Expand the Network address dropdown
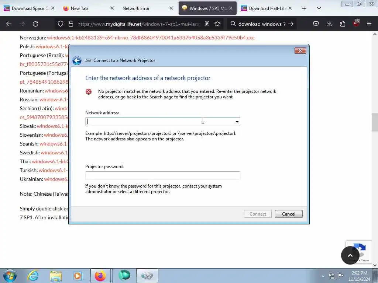This screenshot has height=283, width=378. click(237, 122)
